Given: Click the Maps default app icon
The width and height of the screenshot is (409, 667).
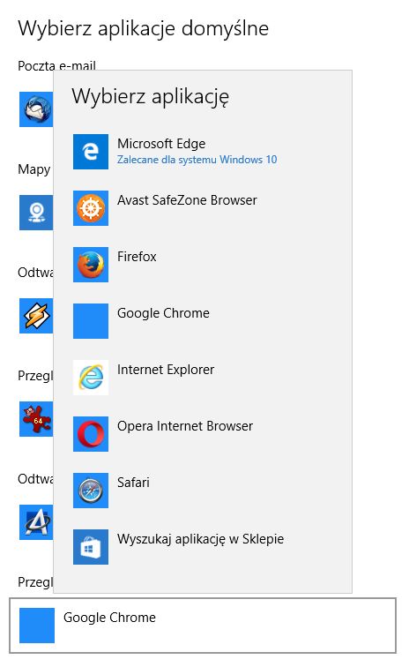Looking at the screenshot, I should coord(36,213).
